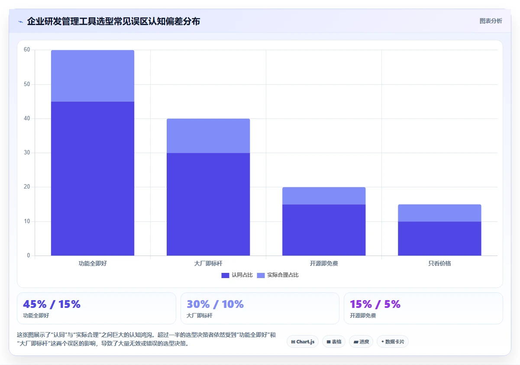Click the light 实际合理占比 bar for 功能全即好

[93, 76]
